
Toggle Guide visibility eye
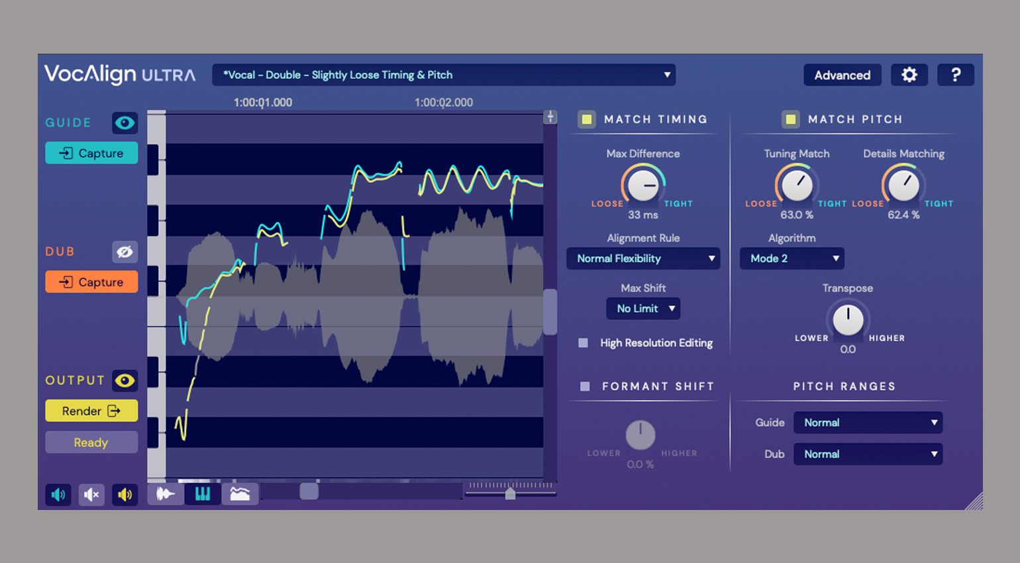(x=125, y=123)
